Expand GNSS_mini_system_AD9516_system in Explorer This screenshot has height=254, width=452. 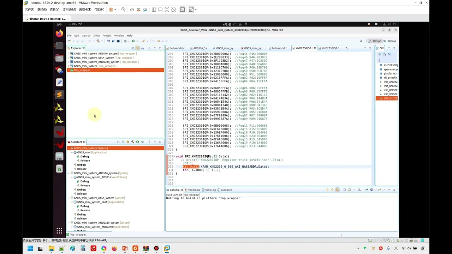pos(69,54)
